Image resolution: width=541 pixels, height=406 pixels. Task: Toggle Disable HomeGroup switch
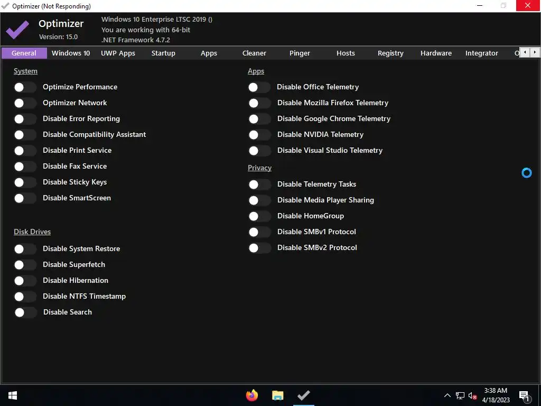click(259, 216)
